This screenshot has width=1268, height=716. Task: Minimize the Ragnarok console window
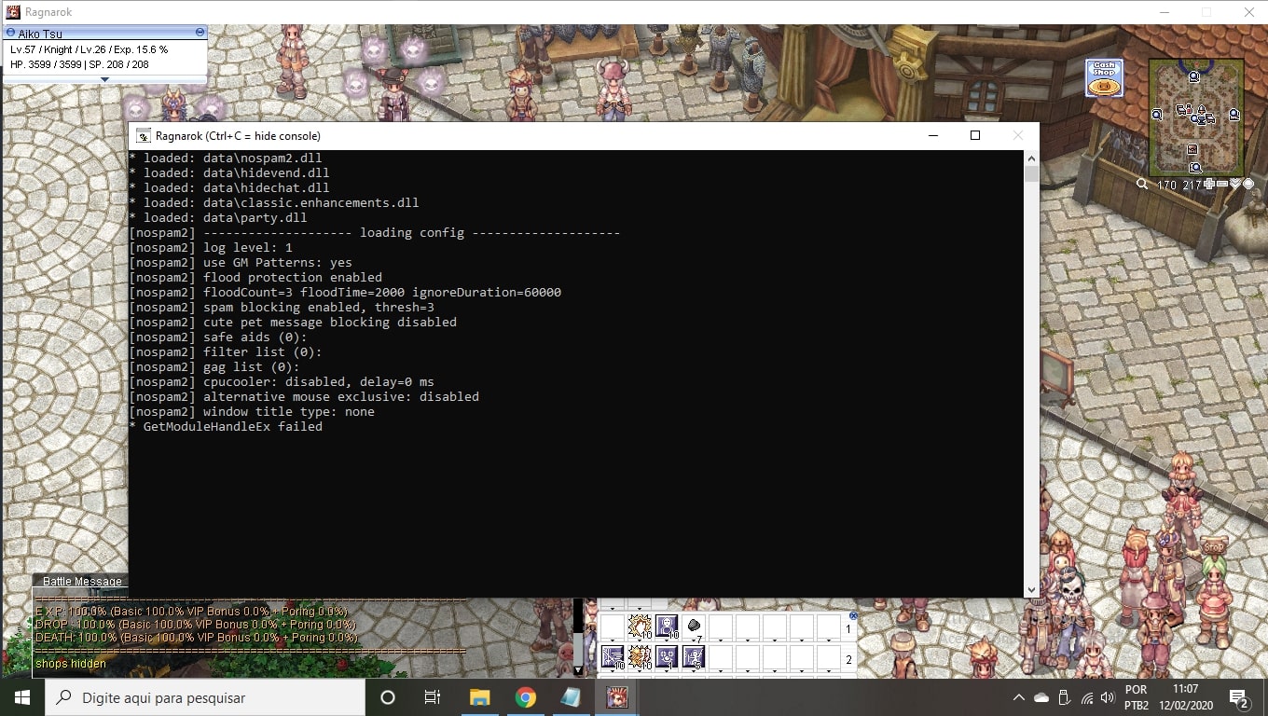point(933,135)
